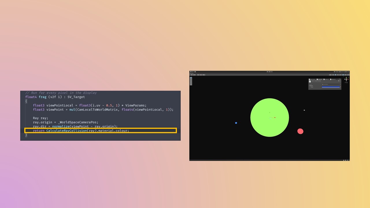
Task: Select the small blue sphere in scene
Action: tap(236, 123)
